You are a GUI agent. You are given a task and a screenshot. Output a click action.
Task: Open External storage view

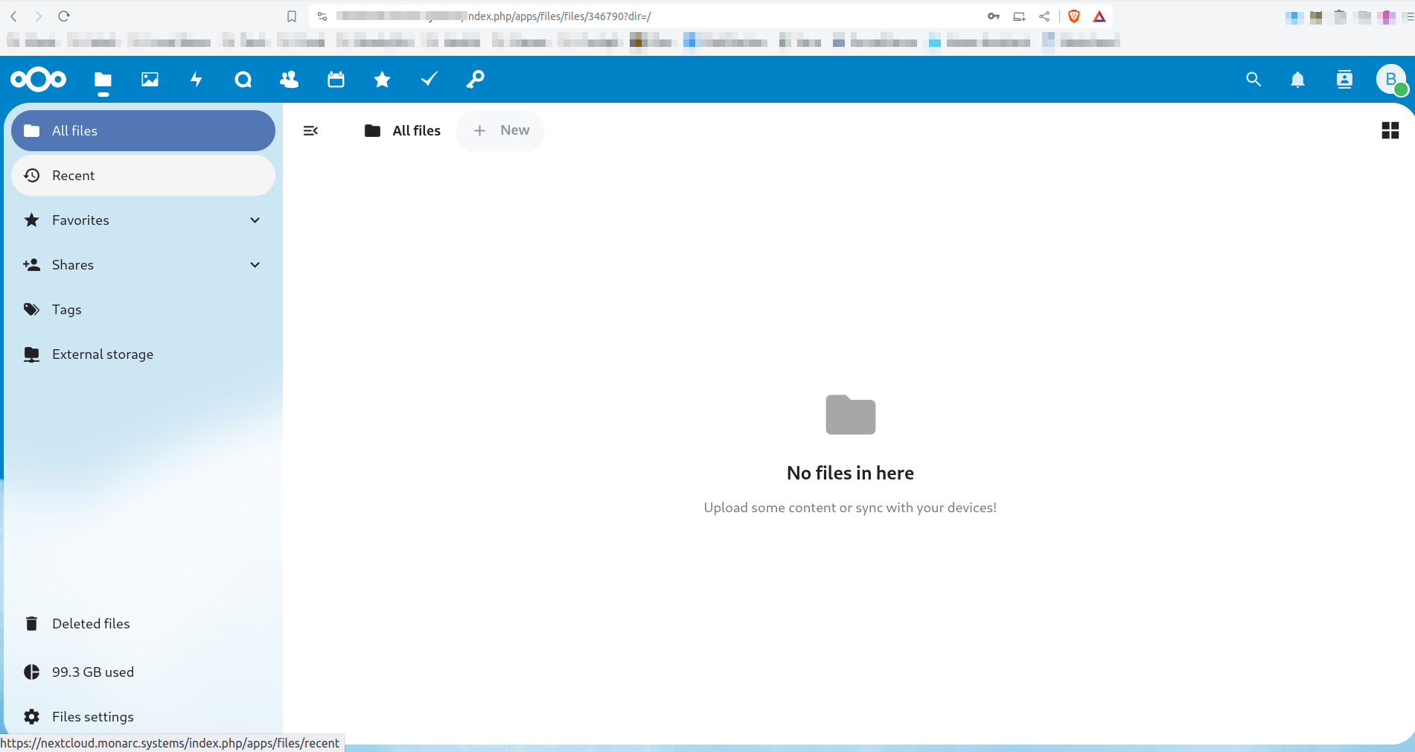[x=143, y=354]
